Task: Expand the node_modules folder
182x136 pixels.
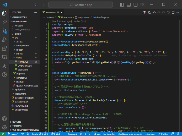Action: 24,30
